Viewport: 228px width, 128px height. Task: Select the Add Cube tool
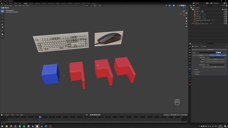(2, 37)
